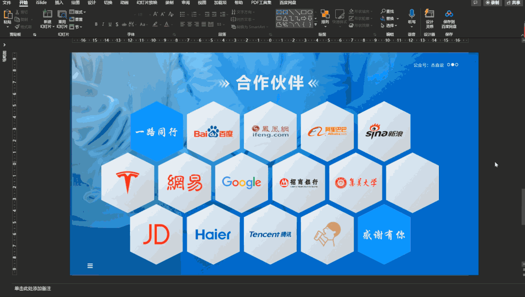This screenshot has width=525, height=297.
Task: Open the line spacing dropdown
Action: (223, 15)
